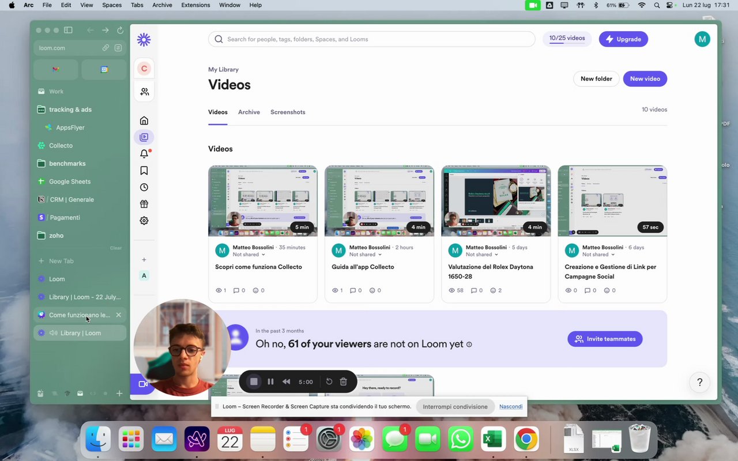This screenshot has width=738, height=461.
Task: Open the clock (History) icon
Action: tap(144, 187)
